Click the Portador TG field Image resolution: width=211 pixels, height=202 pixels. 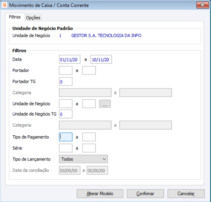pyautogui.click(x=66, y=81)
